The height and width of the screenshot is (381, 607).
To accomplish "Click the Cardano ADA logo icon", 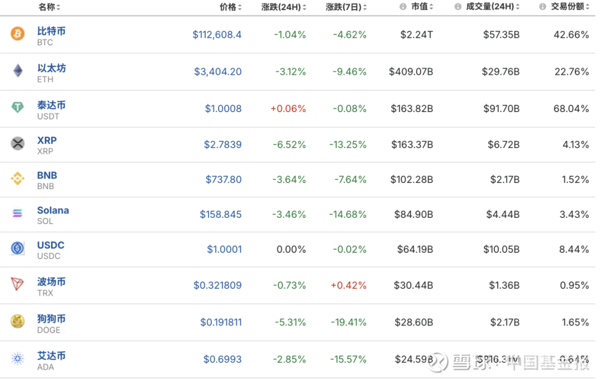I will click(17, 358).
